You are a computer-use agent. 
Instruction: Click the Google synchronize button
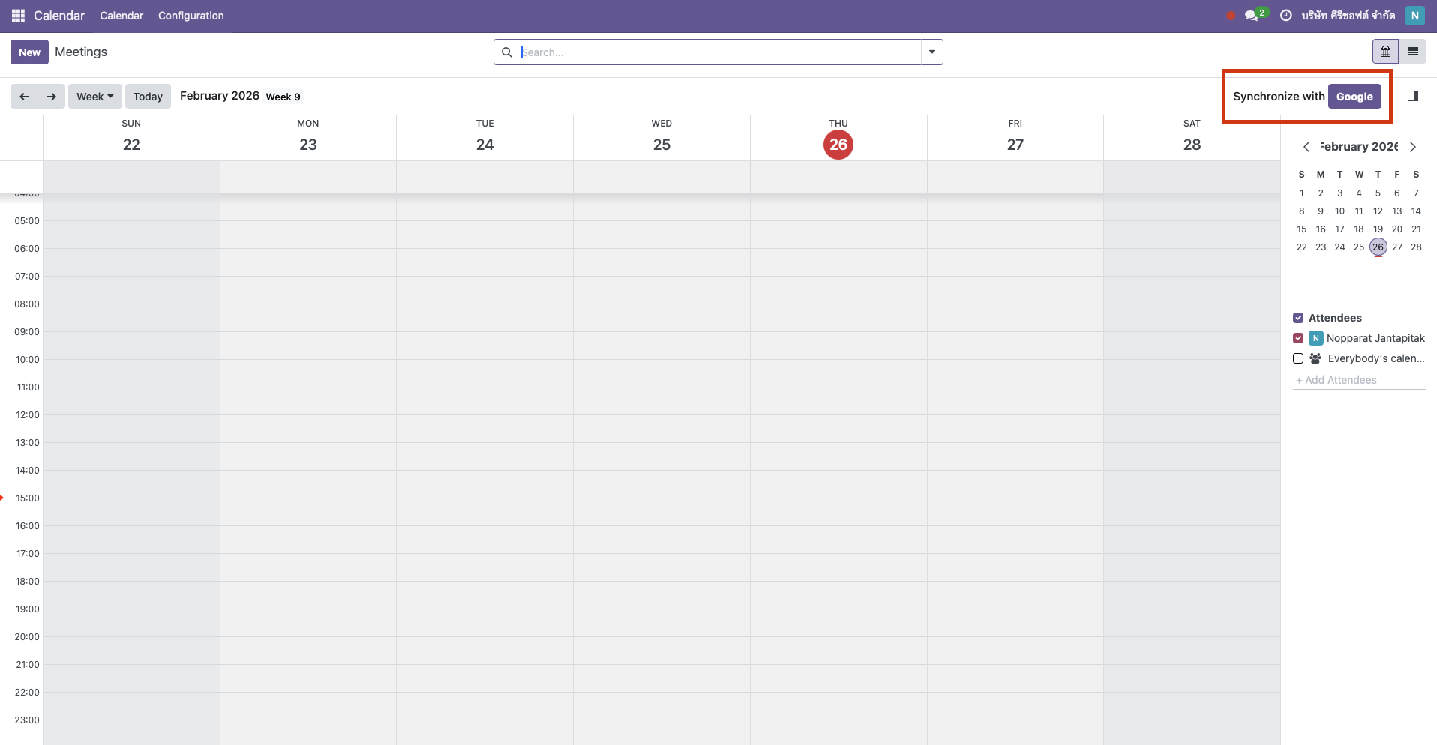click(1354, 97)
